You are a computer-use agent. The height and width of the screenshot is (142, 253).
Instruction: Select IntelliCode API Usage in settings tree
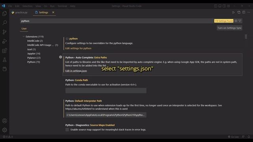coord(43,45)
